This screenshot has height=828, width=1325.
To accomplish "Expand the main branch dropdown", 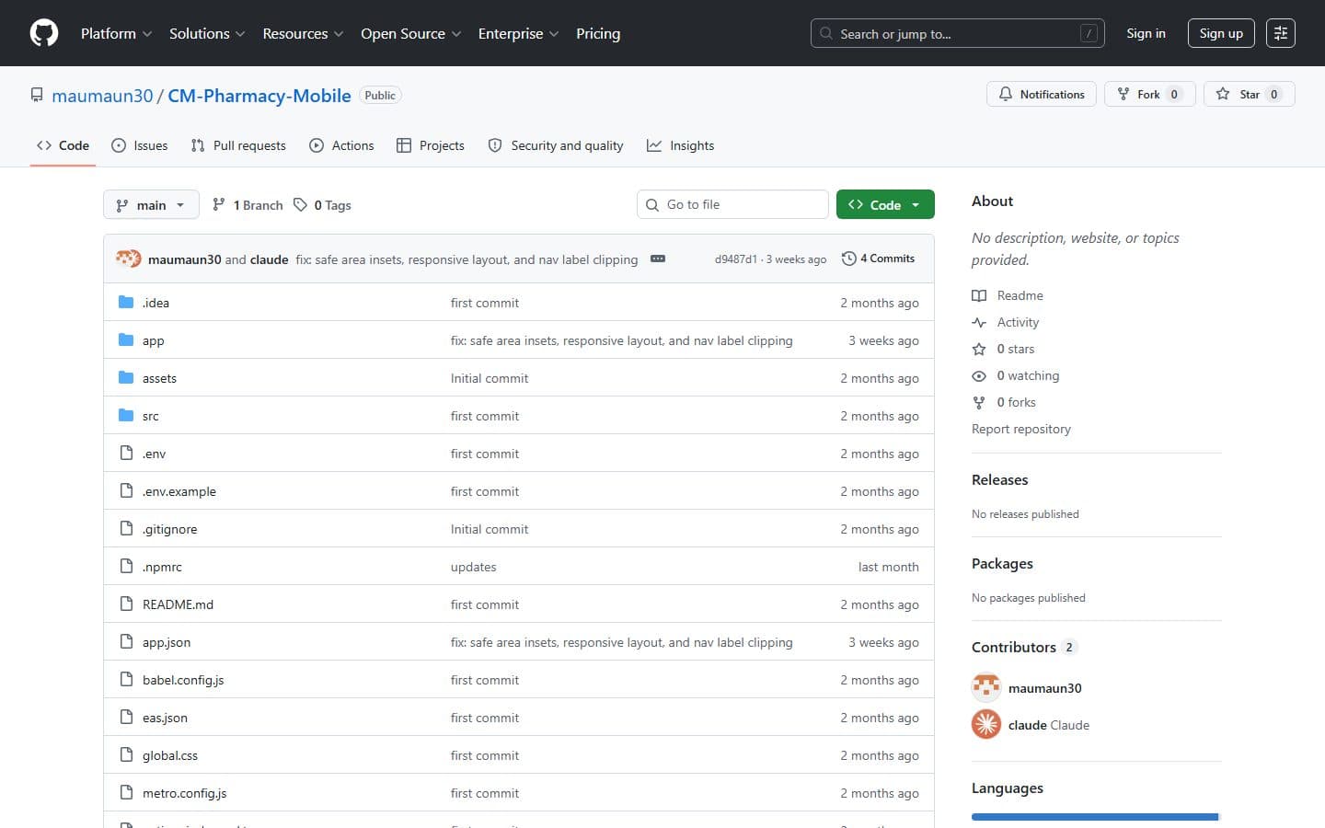I will pyautogui.click(x=151, y=205).
